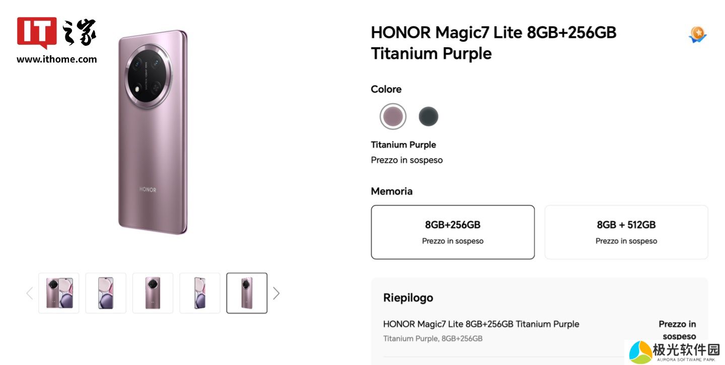Click the HONOR Magic7 Lite product title heading
Image resolution: width=725 pixels, height=365 pixels.
click(493, 43)
